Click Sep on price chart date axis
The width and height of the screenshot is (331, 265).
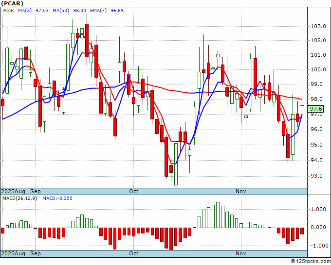tap(36, 191)
